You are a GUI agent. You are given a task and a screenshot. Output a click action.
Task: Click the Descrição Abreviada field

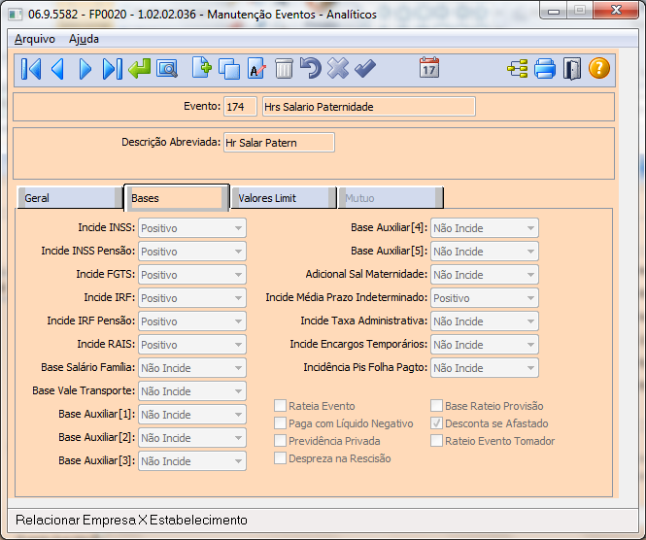pyautogui.click(x=279, y=143)
